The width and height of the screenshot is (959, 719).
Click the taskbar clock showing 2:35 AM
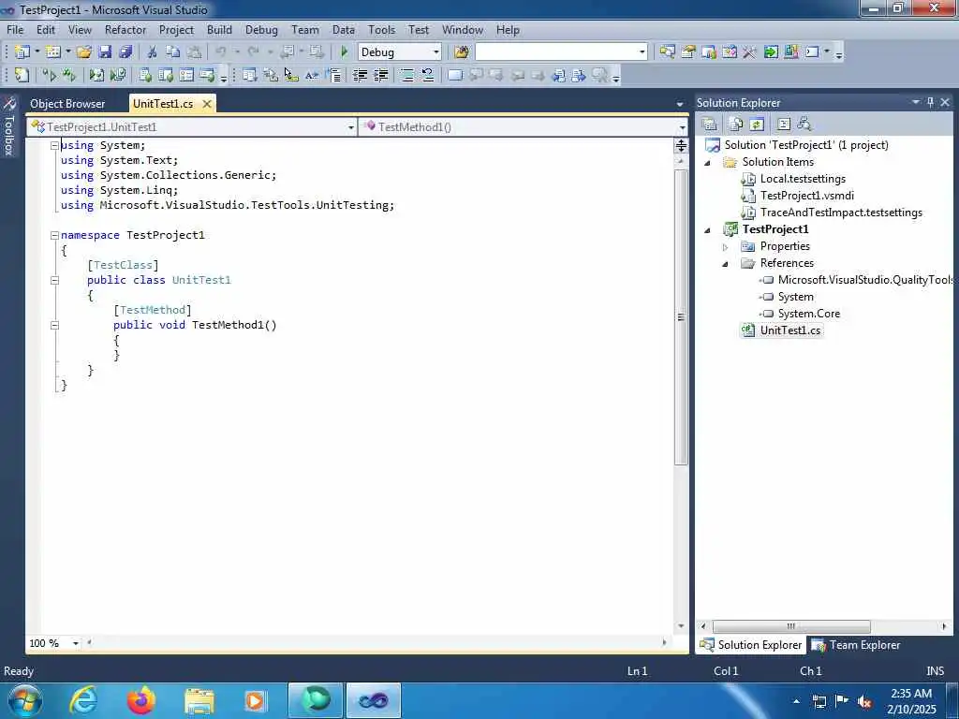point(911,701)
